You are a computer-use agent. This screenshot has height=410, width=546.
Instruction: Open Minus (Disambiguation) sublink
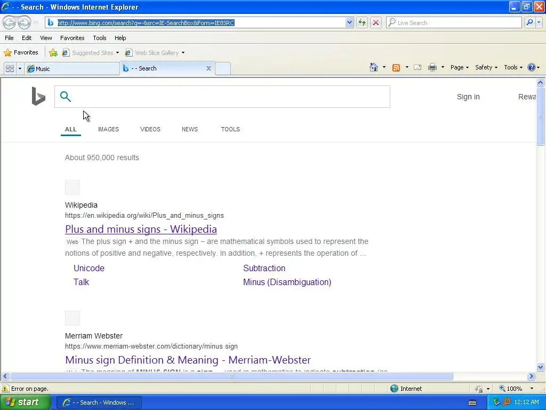click(x=287, y=282)
